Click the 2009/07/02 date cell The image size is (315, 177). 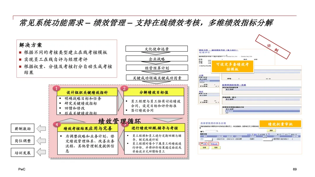[x=220, y=139]
